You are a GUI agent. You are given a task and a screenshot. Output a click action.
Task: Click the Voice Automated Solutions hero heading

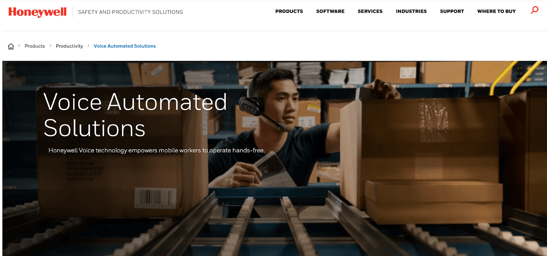(x=135, y=115)
